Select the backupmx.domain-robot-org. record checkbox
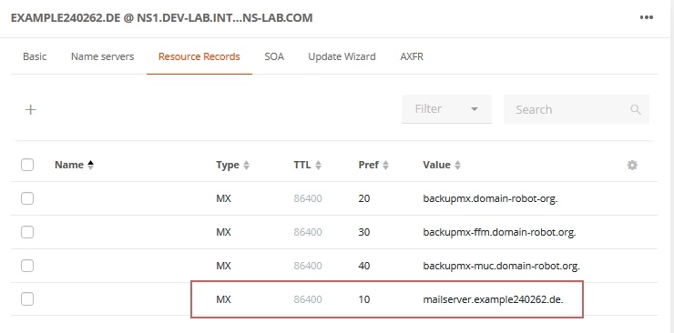The image size is (674, 333). click(x=27, y=198)
